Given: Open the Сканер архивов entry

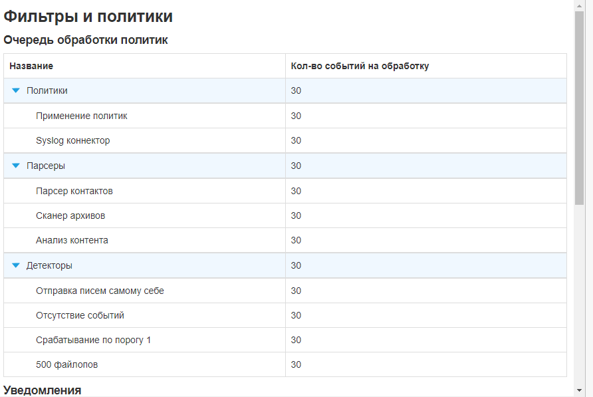Looking at the screenshot, I should [x=70, y=215].
